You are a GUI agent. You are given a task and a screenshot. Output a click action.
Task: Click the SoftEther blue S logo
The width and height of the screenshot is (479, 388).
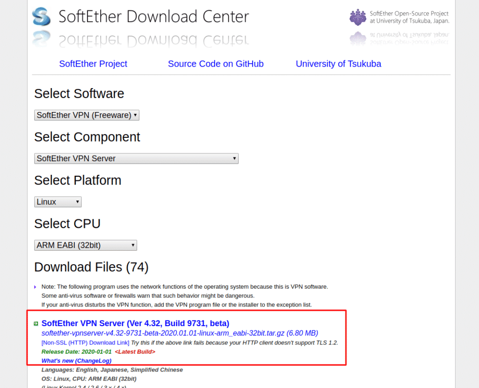pos(41,16)
